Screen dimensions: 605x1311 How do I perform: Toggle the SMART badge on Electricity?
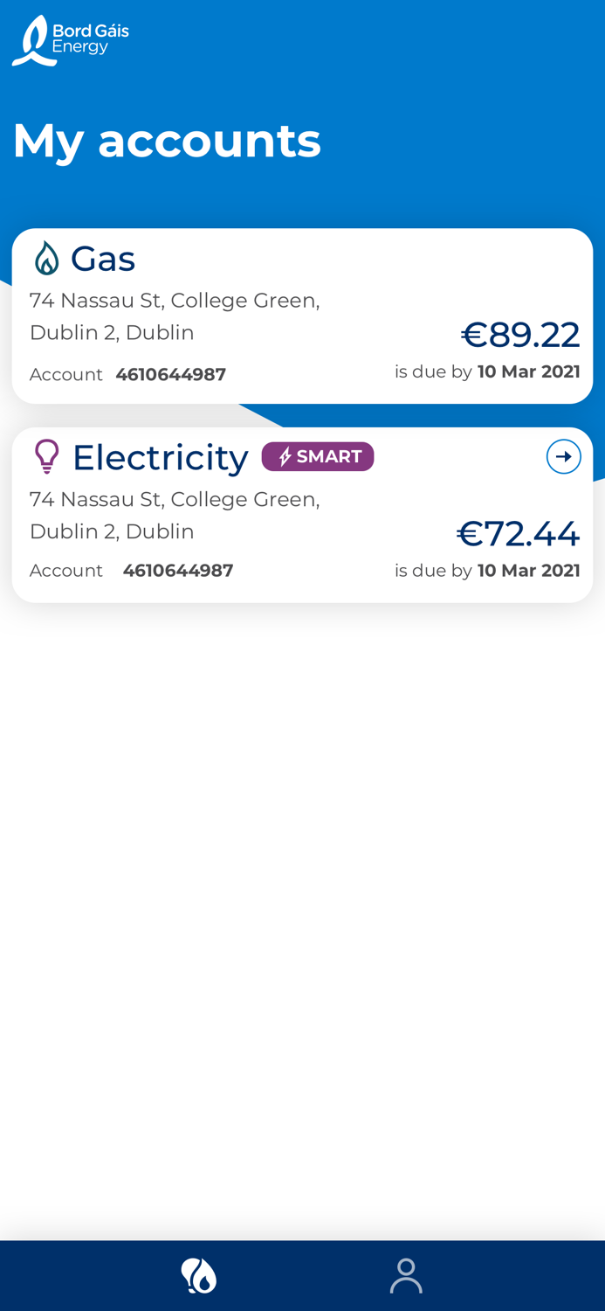click(x=318, y=455)
